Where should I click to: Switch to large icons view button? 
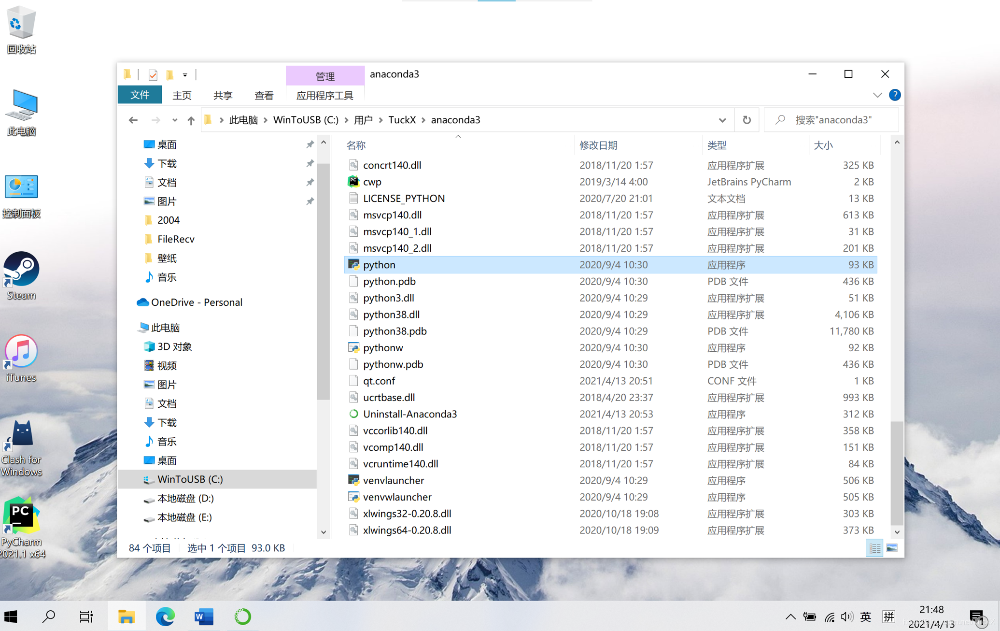pyautogui.click(x=892, y=548)
